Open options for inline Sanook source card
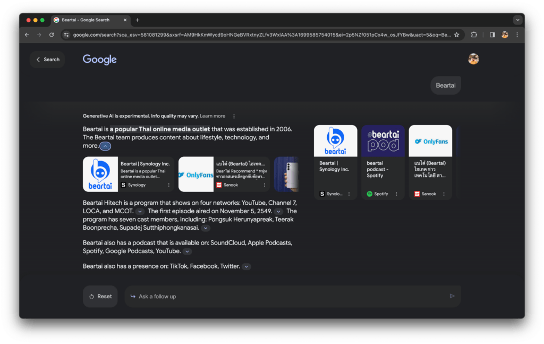 pyautogui.click(x=265, y=185)
